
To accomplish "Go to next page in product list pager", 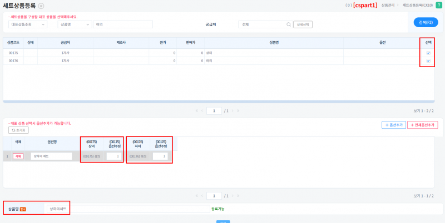I will coord(233,111).
